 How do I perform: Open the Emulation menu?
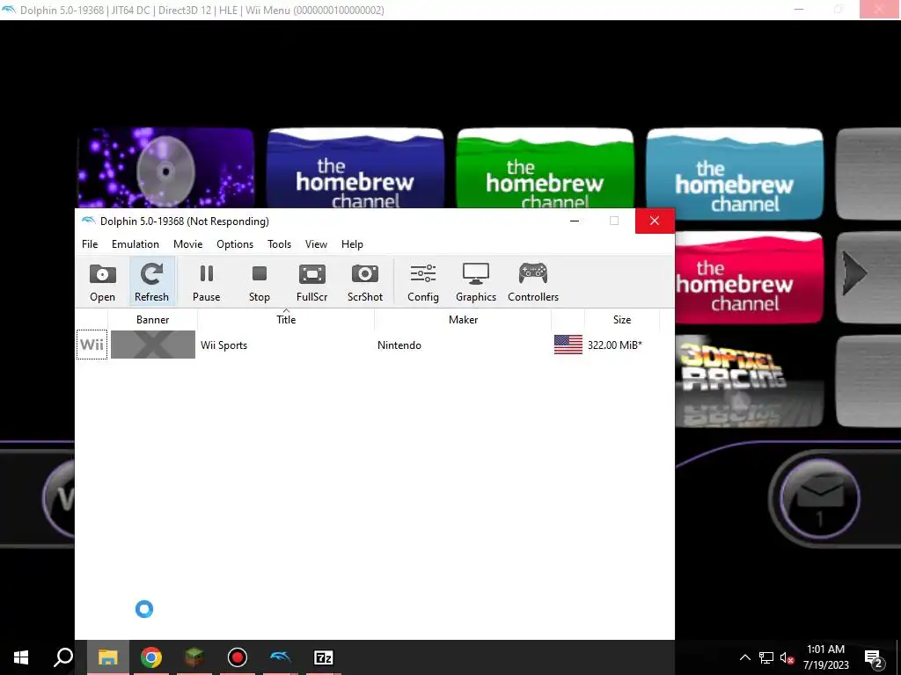135,244
